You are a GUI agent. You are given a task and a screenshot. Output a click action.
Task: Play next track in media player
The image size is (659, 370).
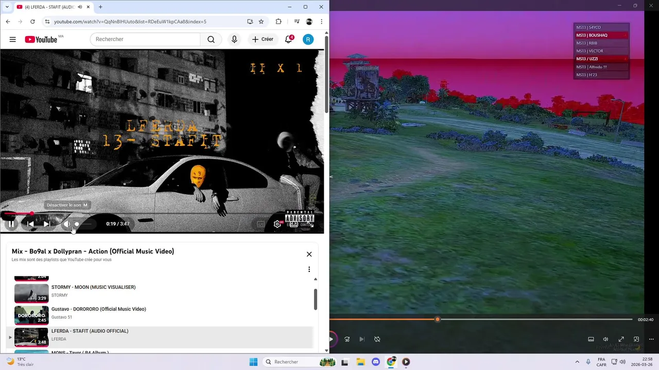[362, 339]
